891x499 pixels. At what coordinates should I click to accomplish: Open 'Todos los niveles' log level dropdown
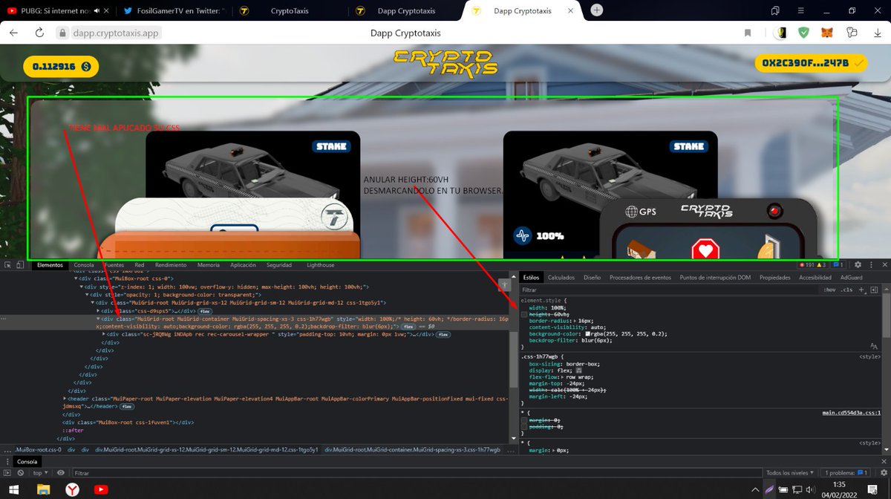789,473
